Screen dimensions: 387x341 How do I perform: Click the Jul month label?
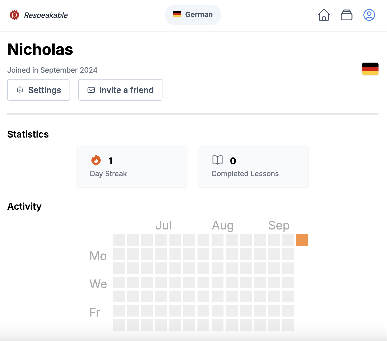[164, 225]
